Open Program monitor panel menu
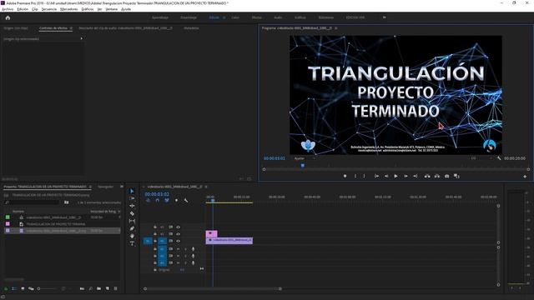This screenshot has width=534, height=300. pos(335,28)
